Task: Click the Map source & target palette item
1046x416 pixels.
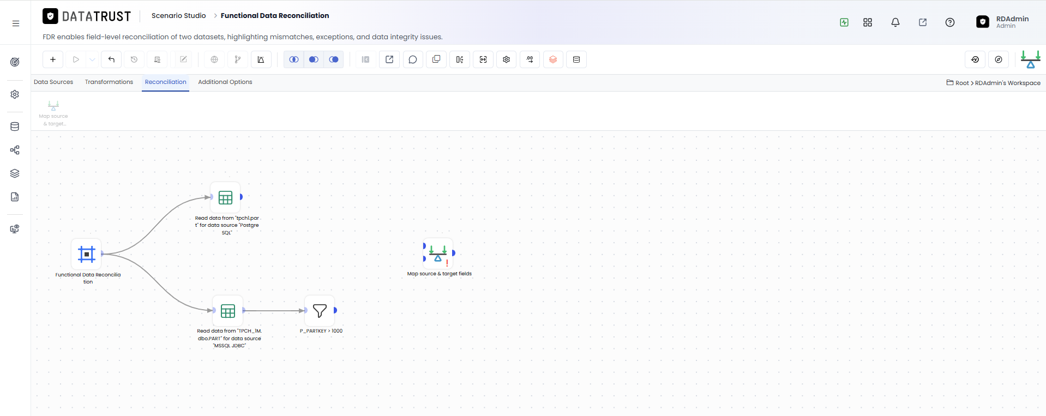Action: (x=53, y=113)
